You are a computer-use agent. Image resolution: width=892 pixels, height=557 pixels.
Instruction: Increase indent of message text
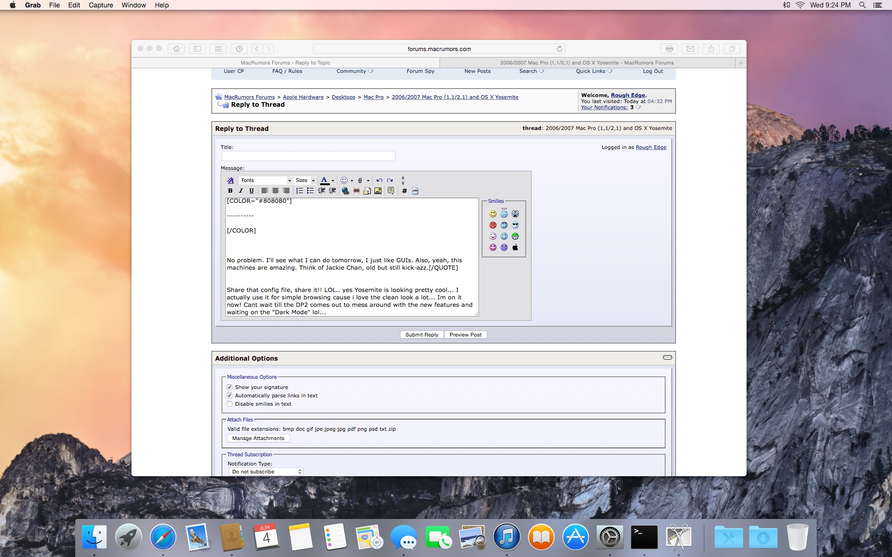click(333, 191)
